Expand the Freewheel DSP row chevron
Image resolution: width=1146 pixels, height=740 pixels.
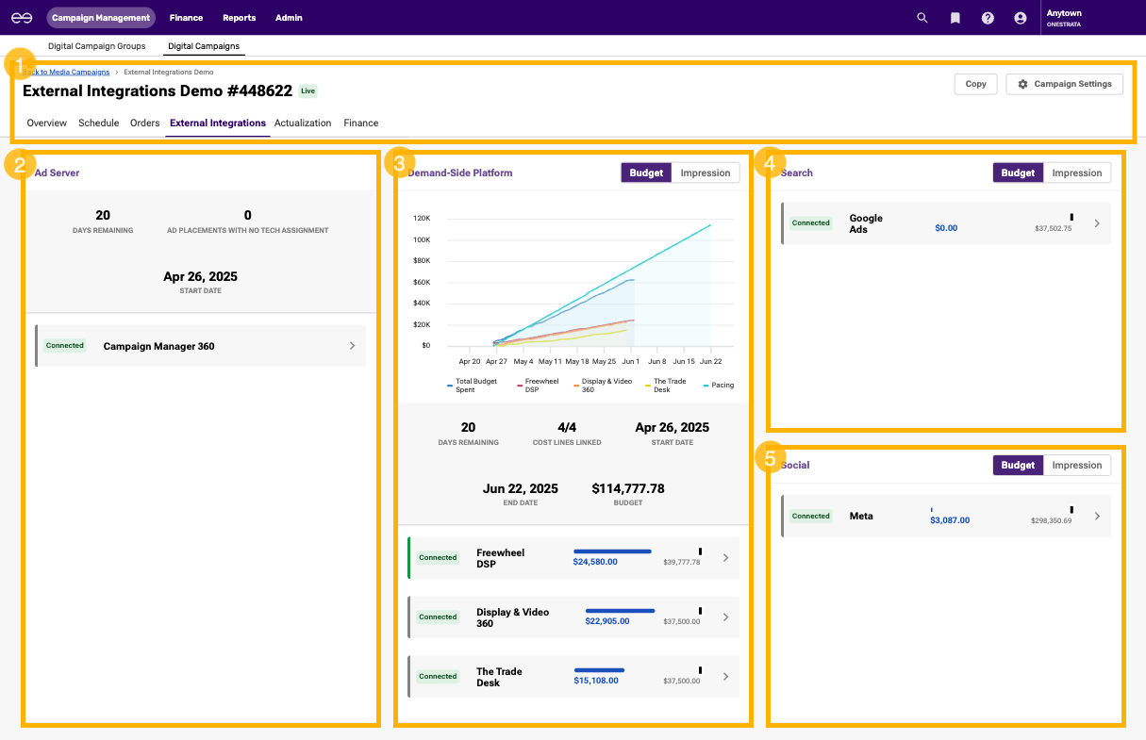coord(725,558)
